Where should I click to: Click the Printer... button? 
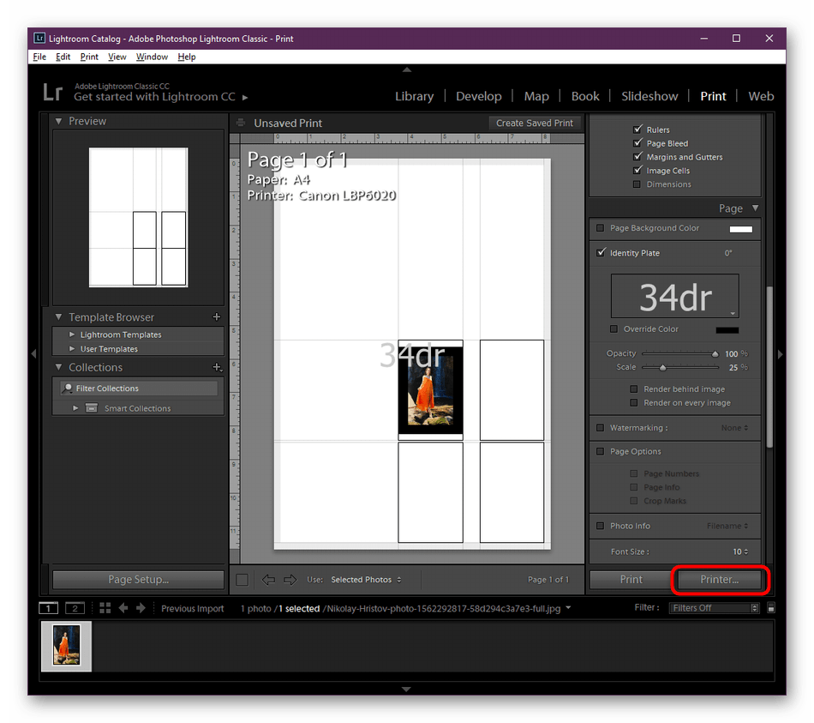click(721, 581)
